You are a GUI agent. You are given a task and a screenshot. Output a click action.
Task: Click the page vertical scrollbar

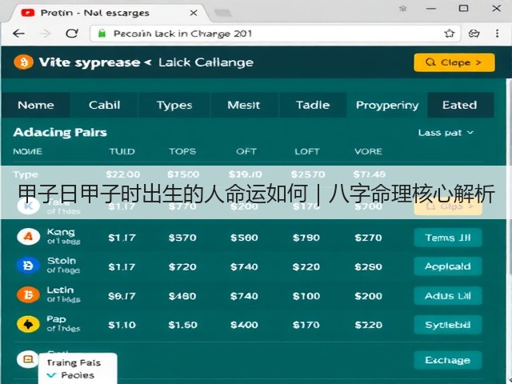509,176
